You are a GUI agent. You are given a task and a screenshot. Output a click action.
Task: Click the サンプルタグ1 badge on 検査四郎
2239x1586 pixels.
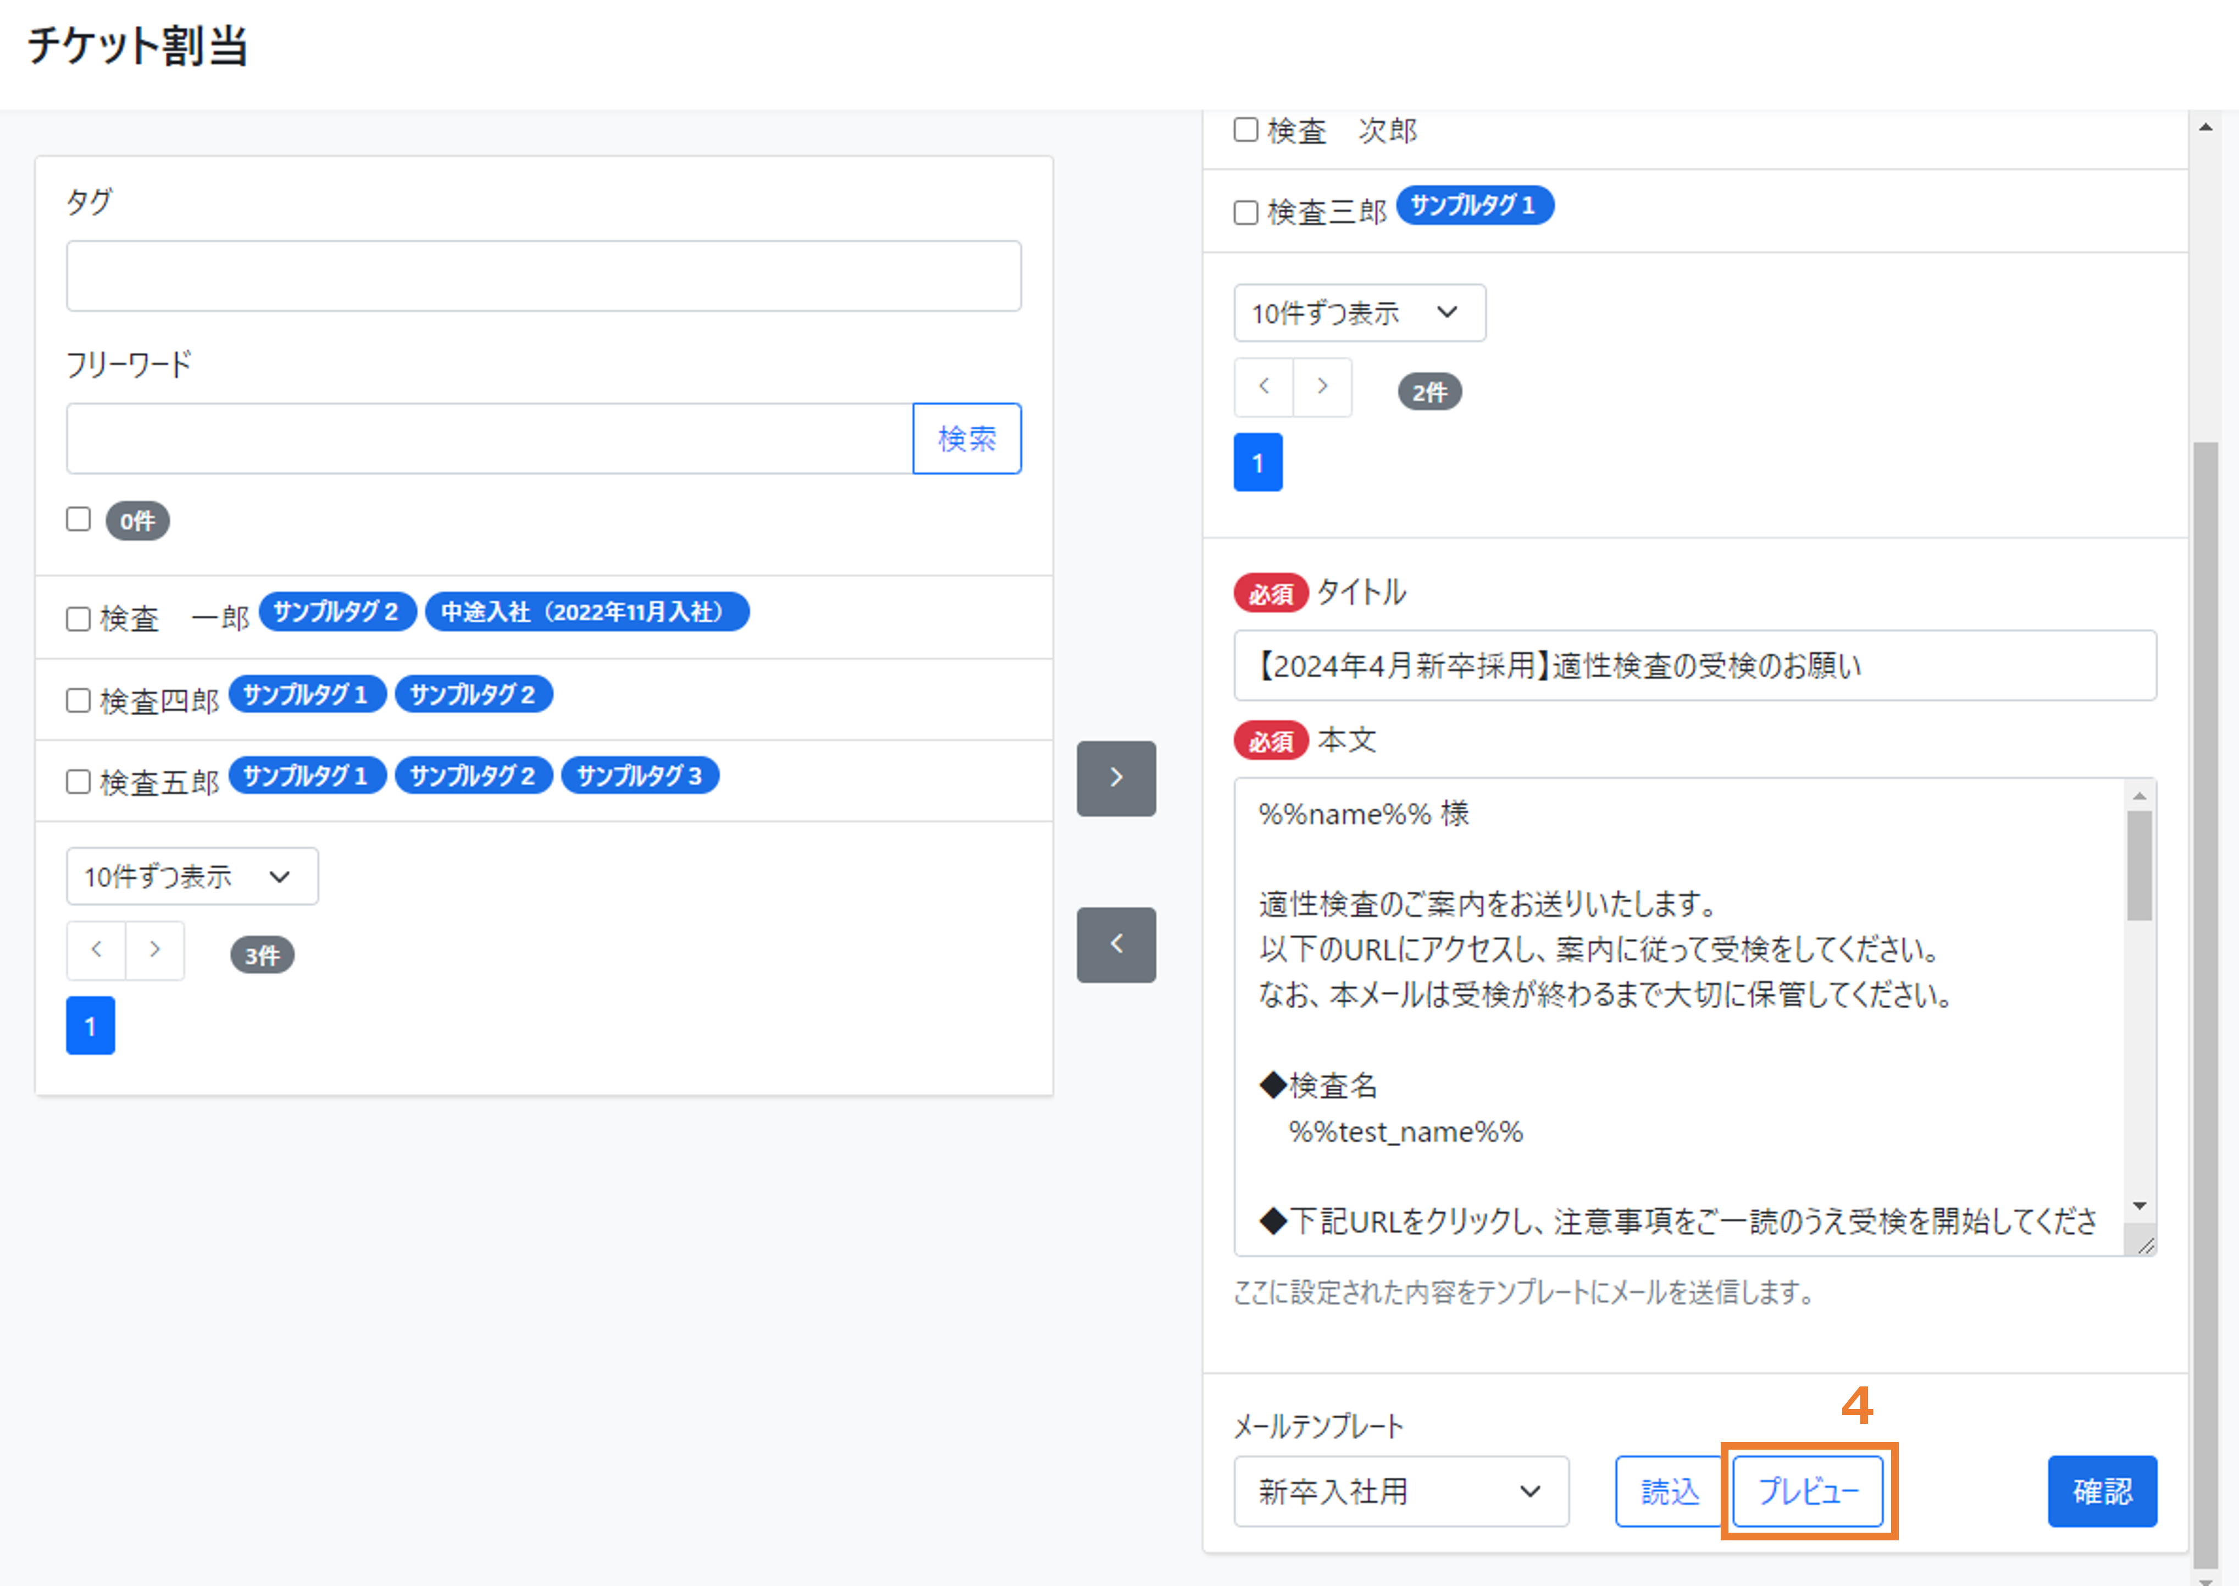click(x=307, y=694)
